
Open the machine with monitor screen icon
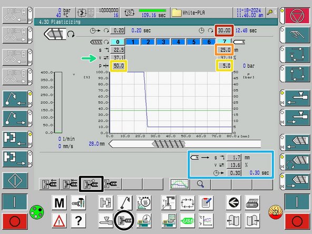(x=168, y=221)
